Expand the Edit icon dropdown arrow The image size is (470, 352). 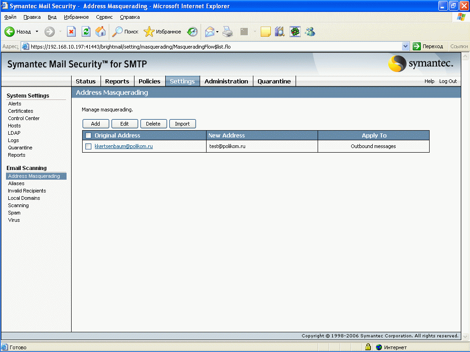point(255,32)
